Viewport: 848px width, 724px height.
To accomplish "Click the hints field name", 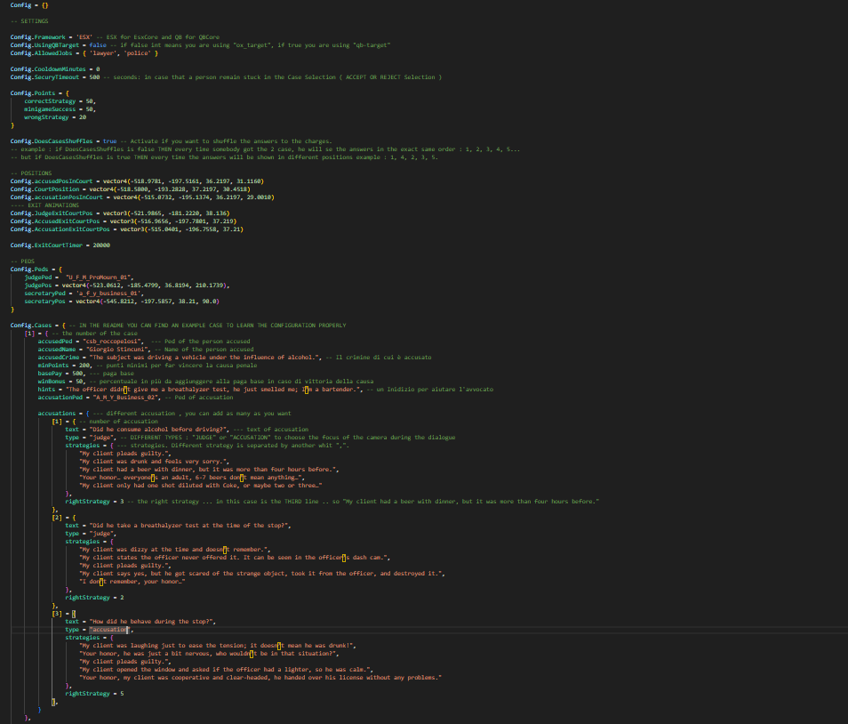I will [46, 389].
